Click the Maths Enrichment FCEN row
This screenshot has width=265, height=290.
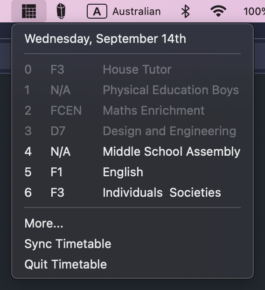[132, 110]
